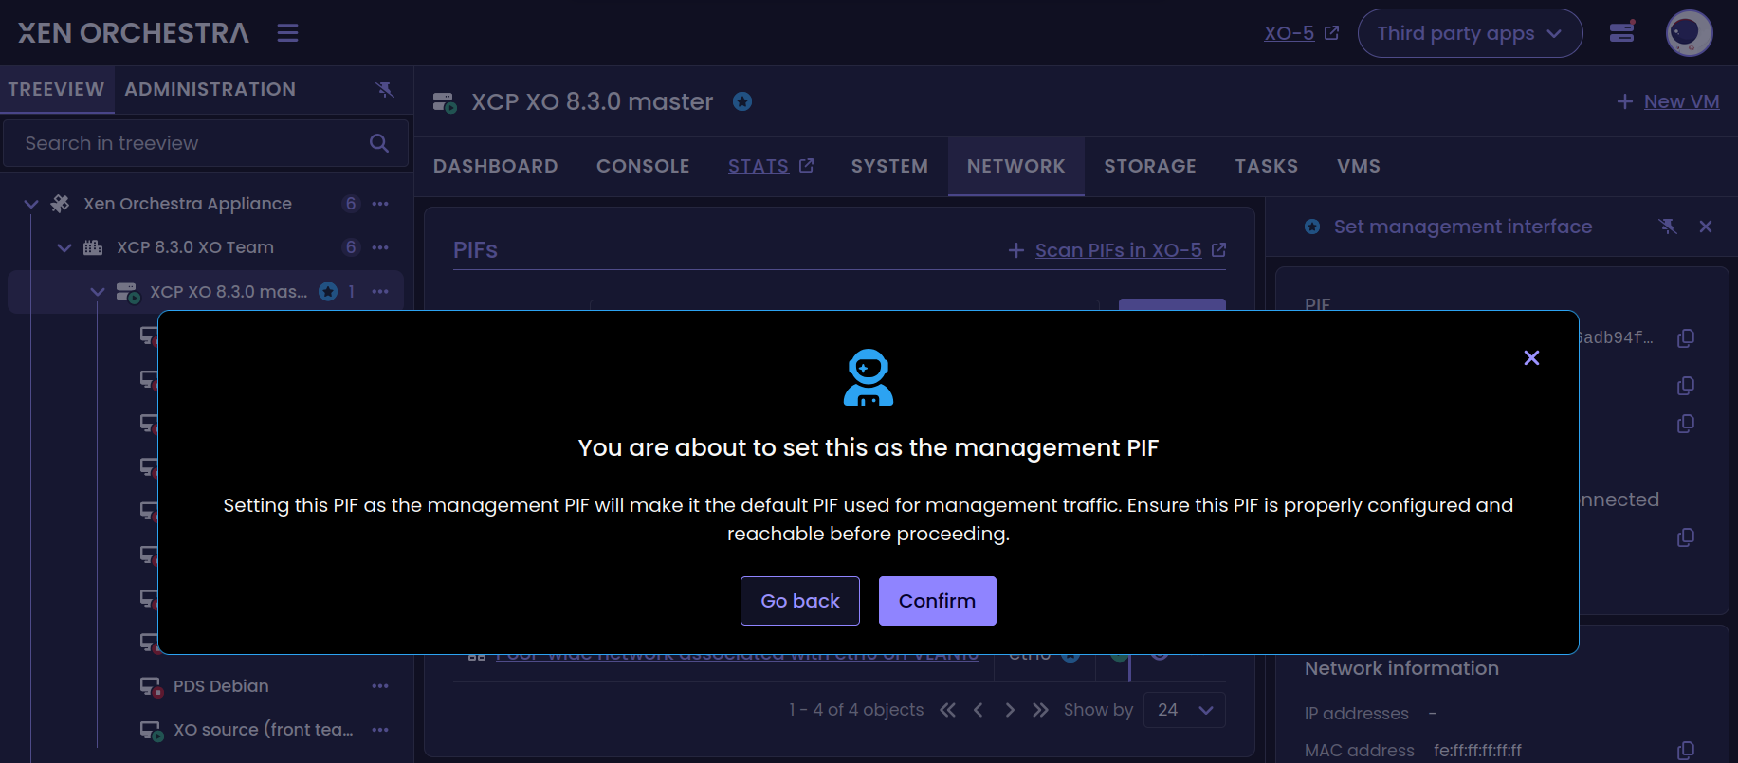Switch to the Administration tab

point(210,89)
